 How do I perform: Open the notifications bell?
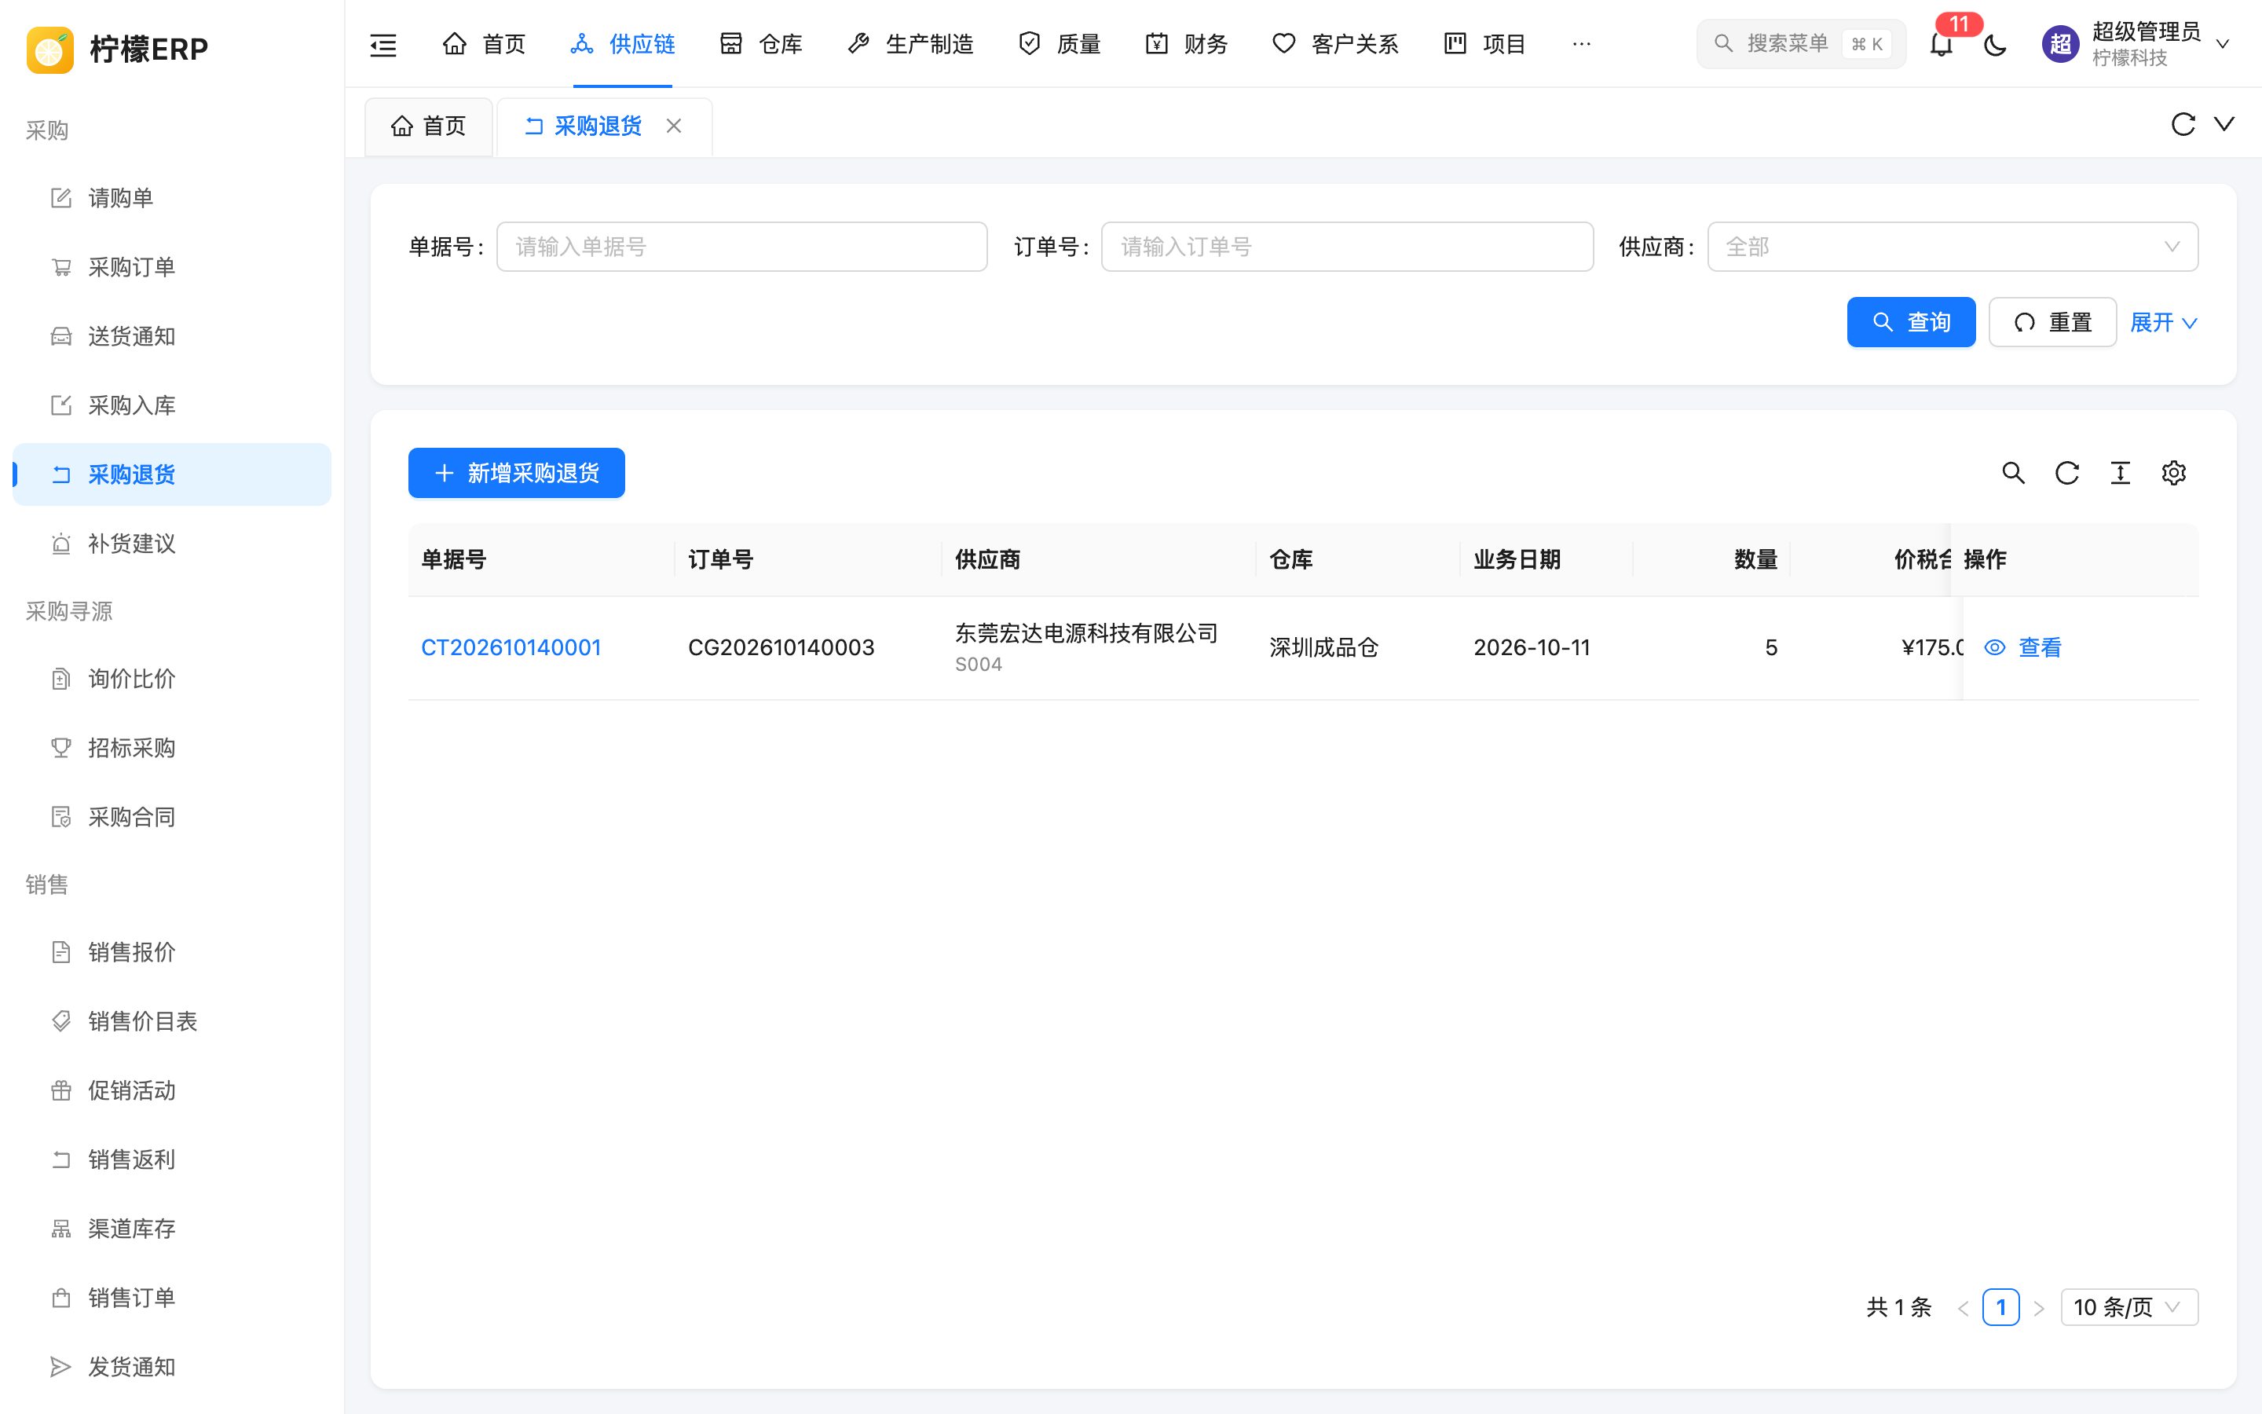tap(1942, 44)
